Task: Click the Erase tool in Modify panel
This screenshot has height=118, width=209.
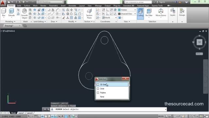Action: click(x=64, y=18)
